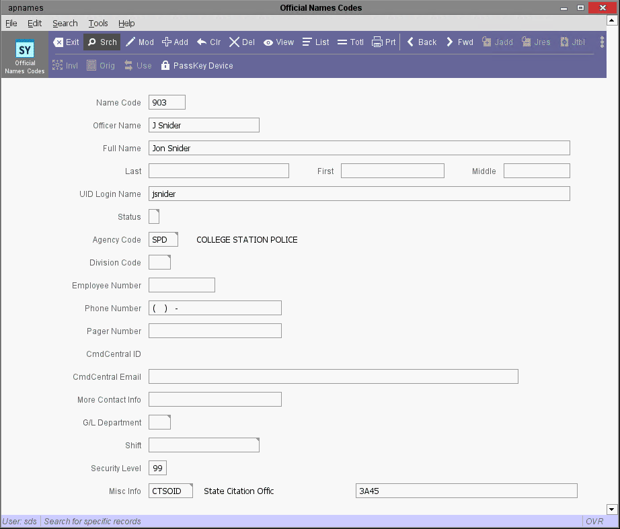The image size is (620, 529).
Task: Click the Security Level field
Action: 158,468
